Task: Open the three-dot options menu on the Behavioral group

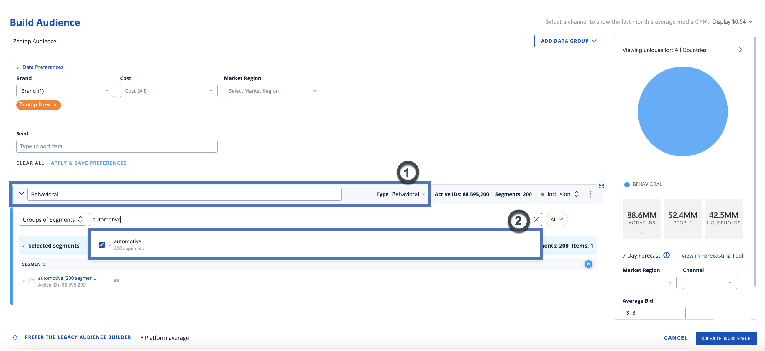Action: coord(590,194)
